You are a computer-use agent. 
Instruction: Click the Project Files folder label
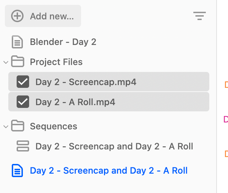coord(56,62)
